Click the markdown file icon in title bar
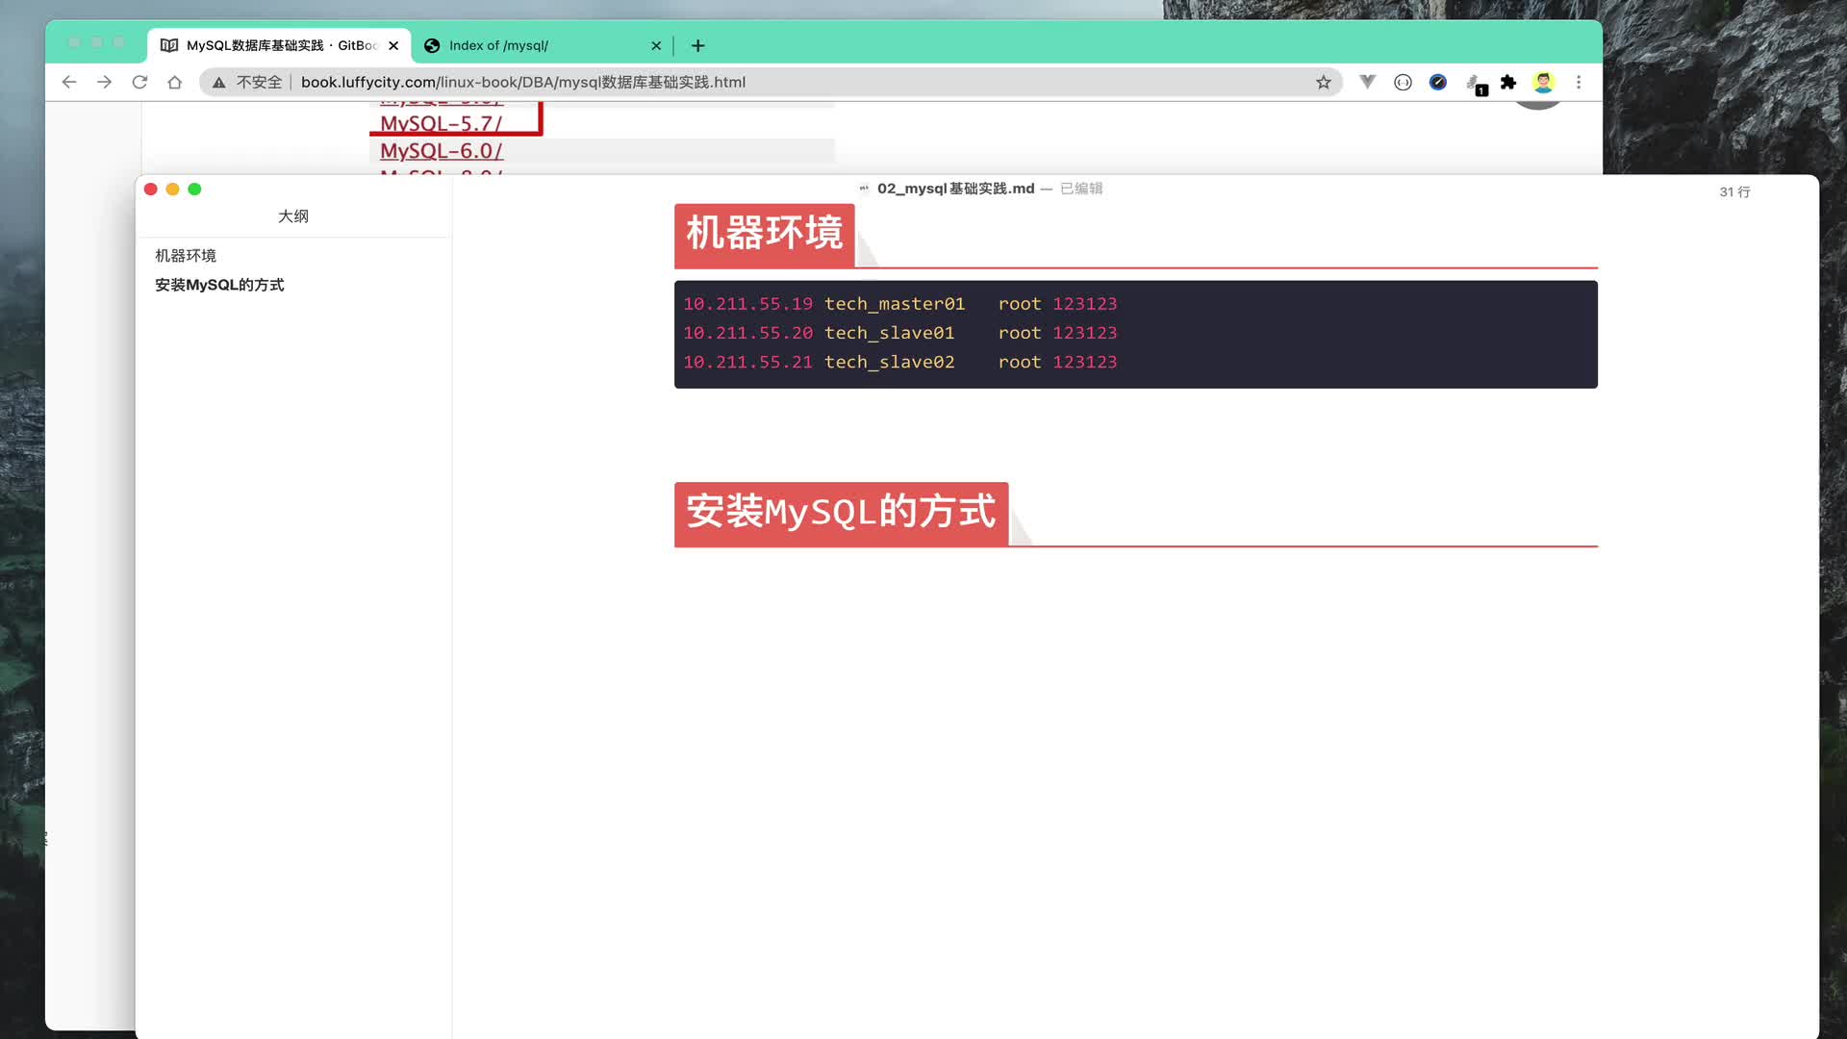The height and width of the screenshot is (1039, 1847). pyautogui.click(x=864, y=189)
